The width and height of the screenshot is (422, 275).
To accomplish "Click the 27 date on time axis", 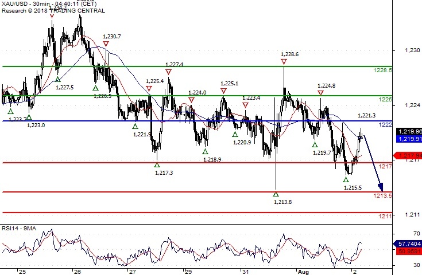I will point(133,272).
